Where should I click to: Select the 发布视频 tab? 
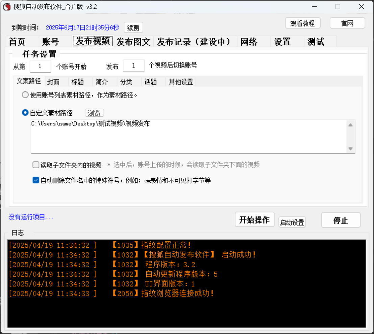(93, 41)
